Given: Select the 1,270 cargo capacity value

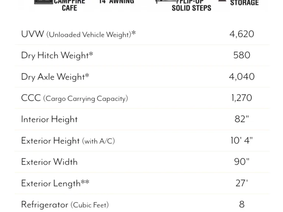Looking at the screenshot, I should [242, 98].
